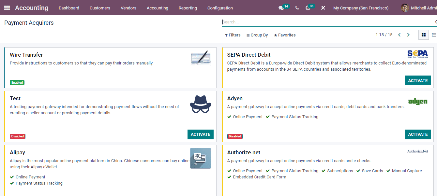Activate the SEPA Direct Debit acquirer
Viewport: 437px width, 196px height.
click(x=418, y=80)
